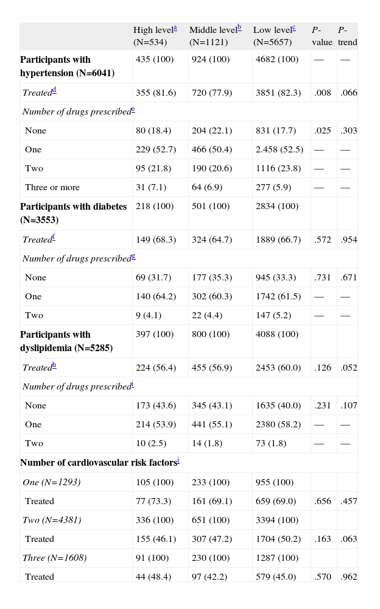Open footnote c beside Low level
Viewport: 380px width, 609px height.
(294, 27)
